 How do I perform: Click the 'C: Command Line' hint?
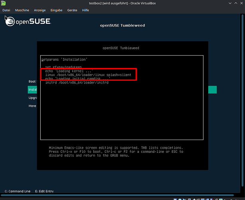point(17,191)
